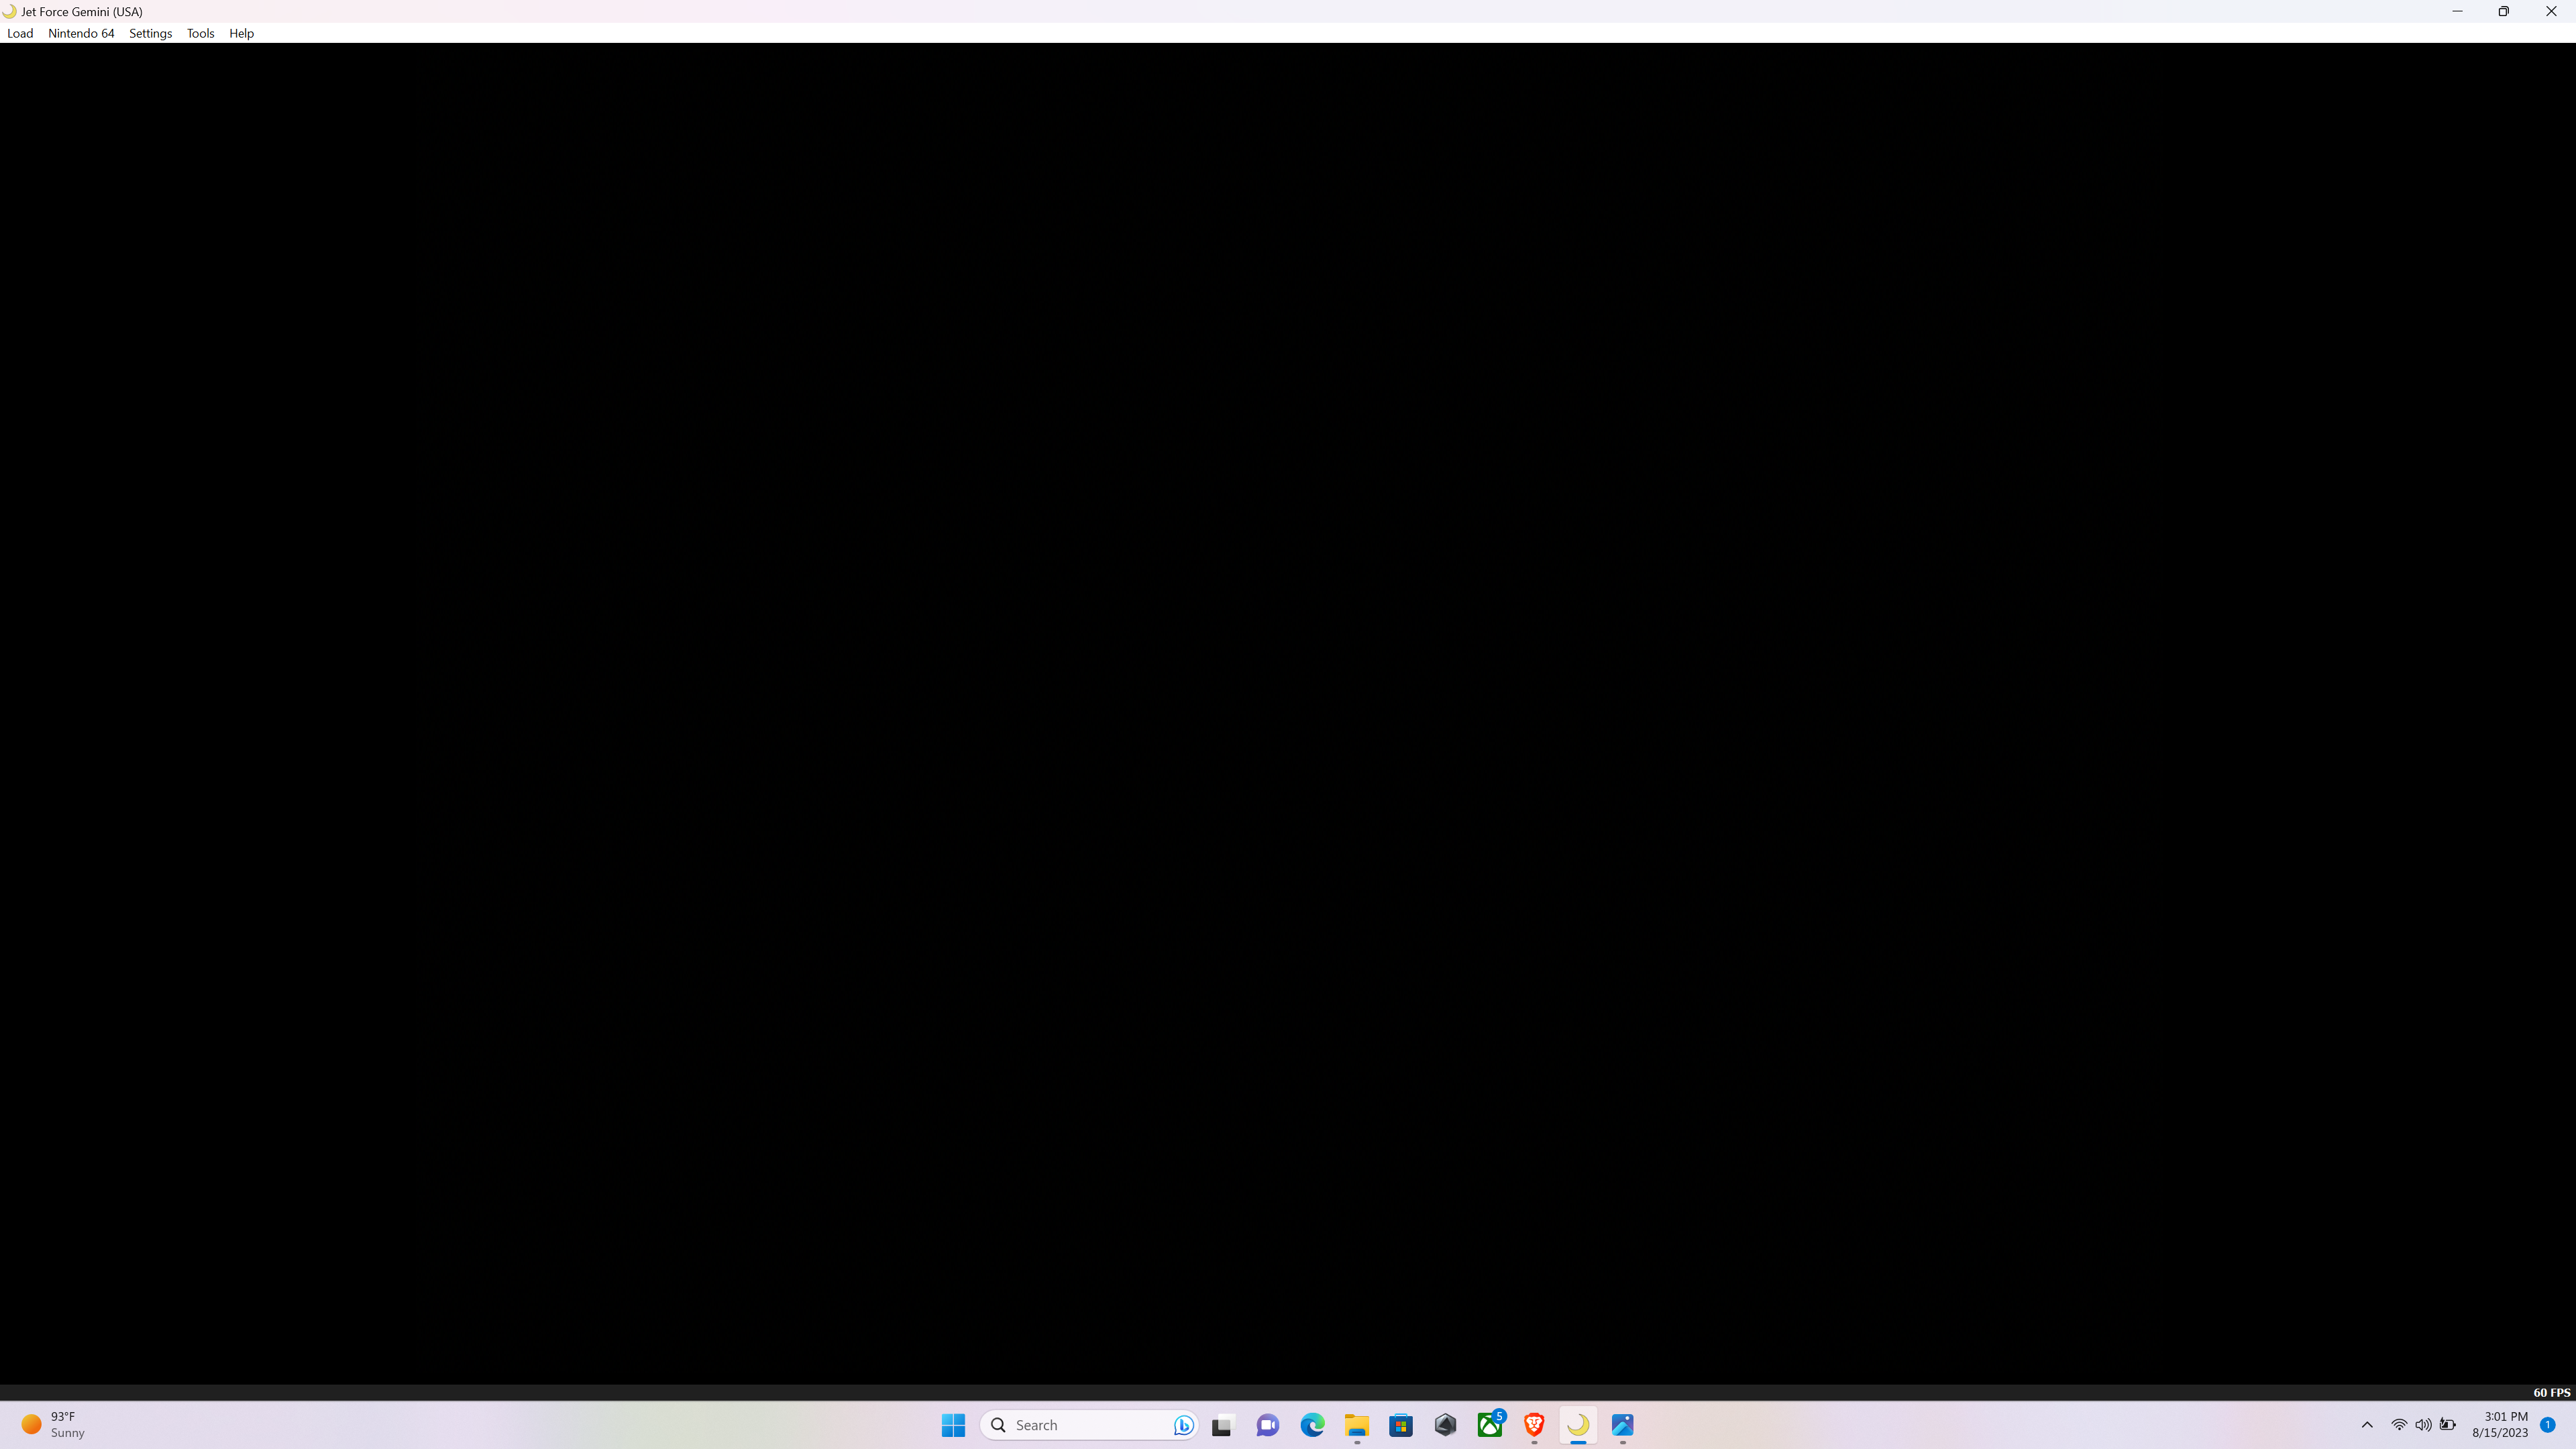Open Brave browser from the taskbar

1533,1424
